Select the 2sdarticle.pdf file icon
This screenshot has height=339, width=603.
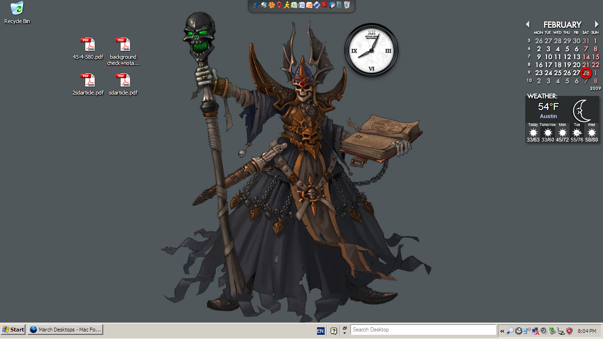pyautogui.click(x=88, y=85)
